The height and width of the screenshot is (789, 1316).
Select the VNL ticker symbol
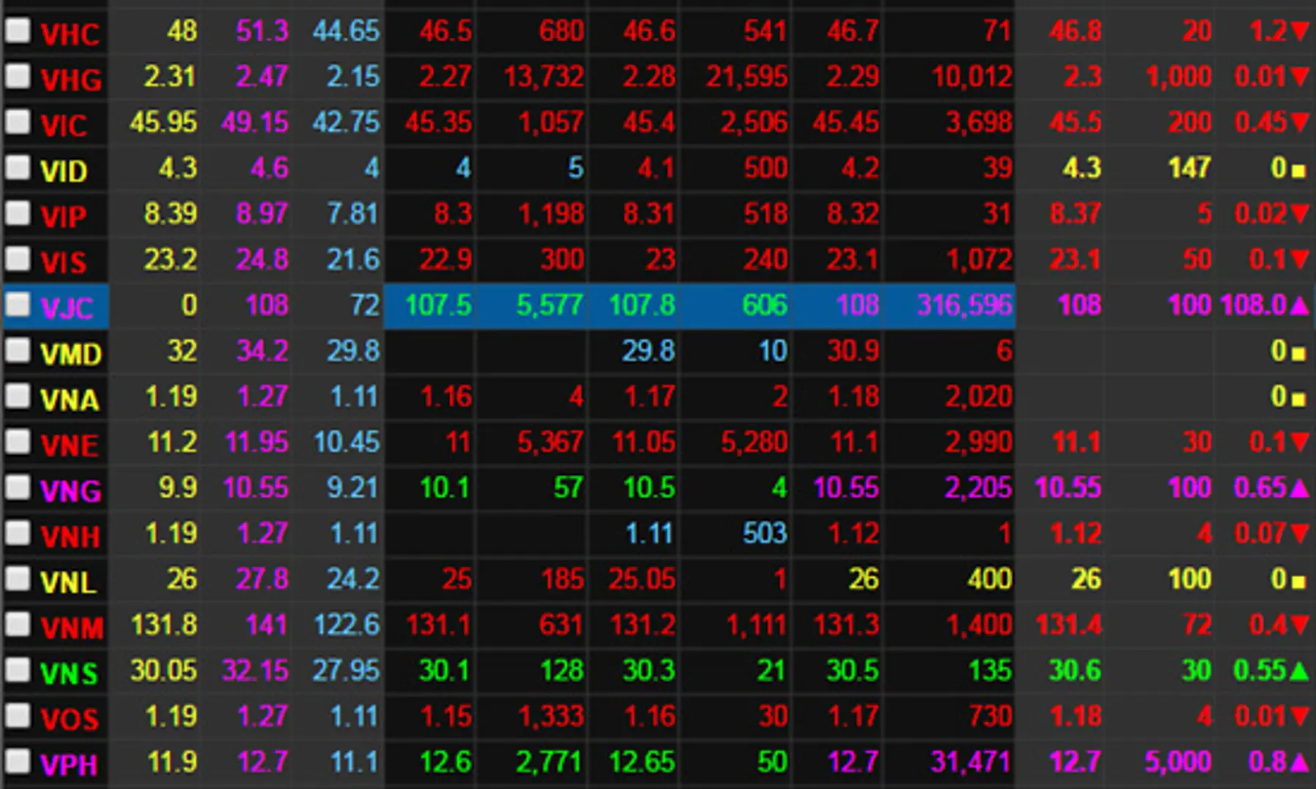click(x=68, y=582)
